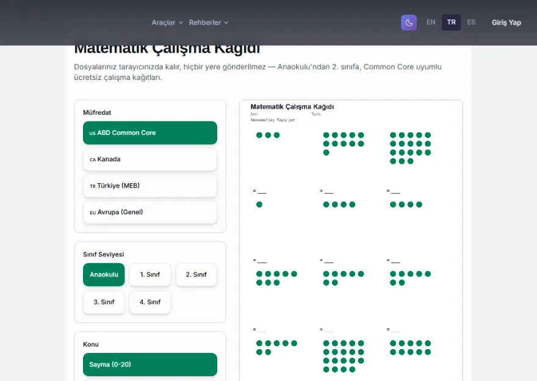
Task: Toggle dark mode with the moon icon
Action: [409, 23]
